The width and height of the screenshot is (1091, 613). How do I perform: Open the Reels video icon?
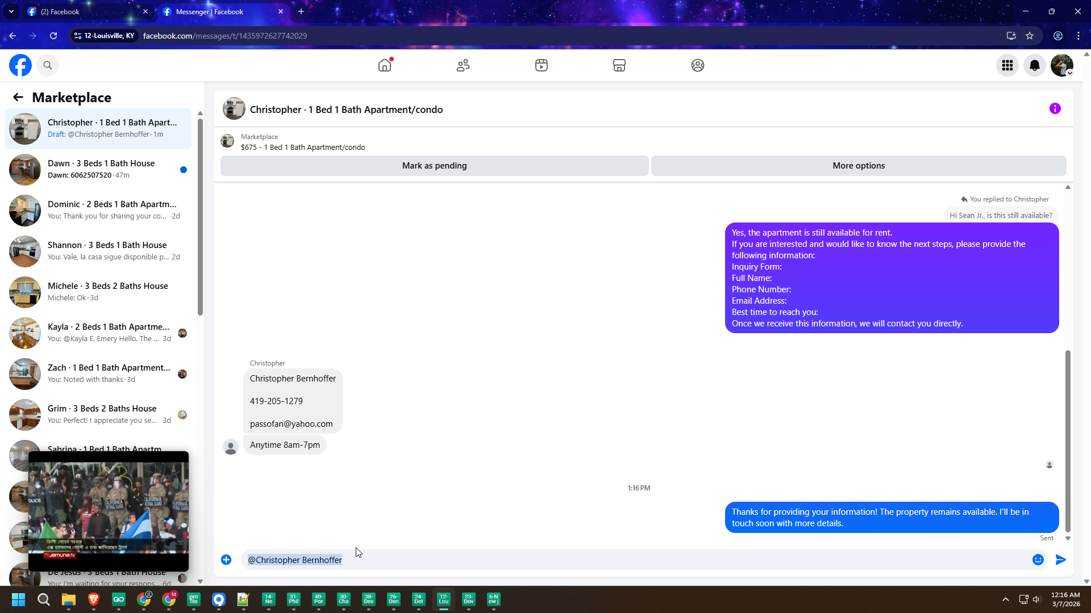coord(541,65)
